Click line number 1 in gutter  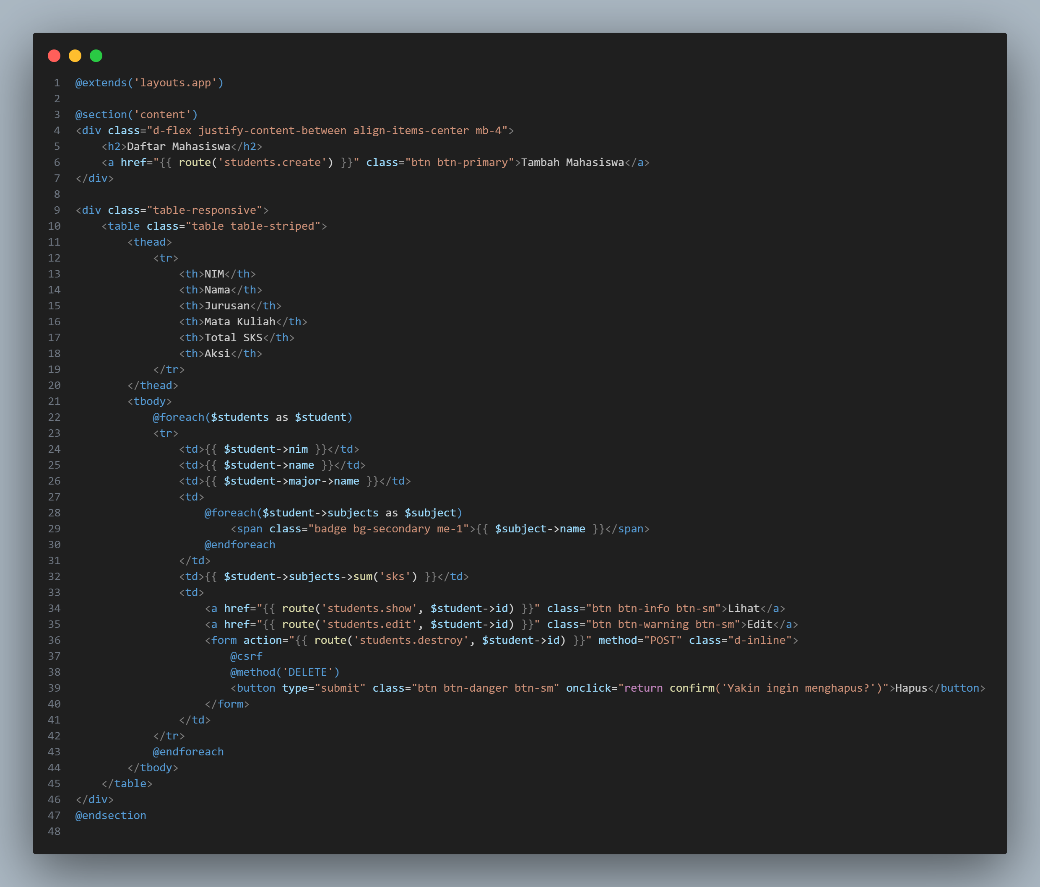[x=57, y=83]
